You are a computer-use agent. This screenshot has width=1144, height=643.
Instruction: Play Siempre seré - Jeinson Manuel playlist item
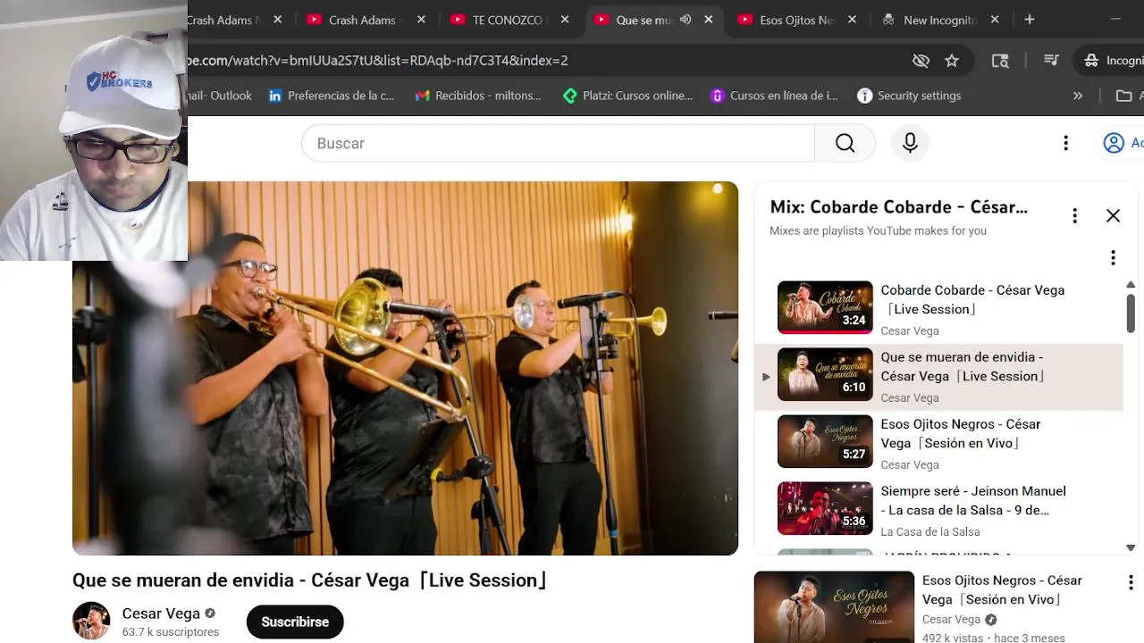[x=938, y=511]
